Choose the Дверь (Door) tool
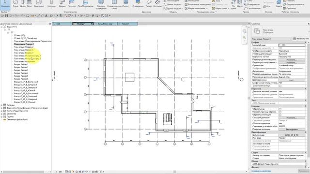This screenshot has width=310, height=174. tap(23, 4)
